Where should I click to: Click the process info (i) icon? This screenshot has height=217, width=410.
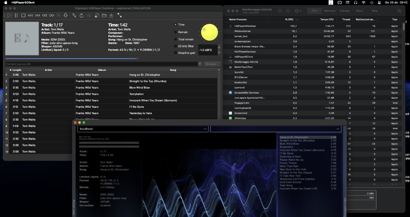(x=288, y=11)
